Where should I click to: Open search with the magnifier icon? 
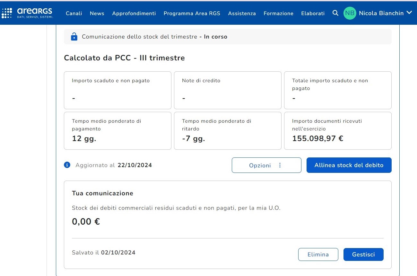point(335,13)
